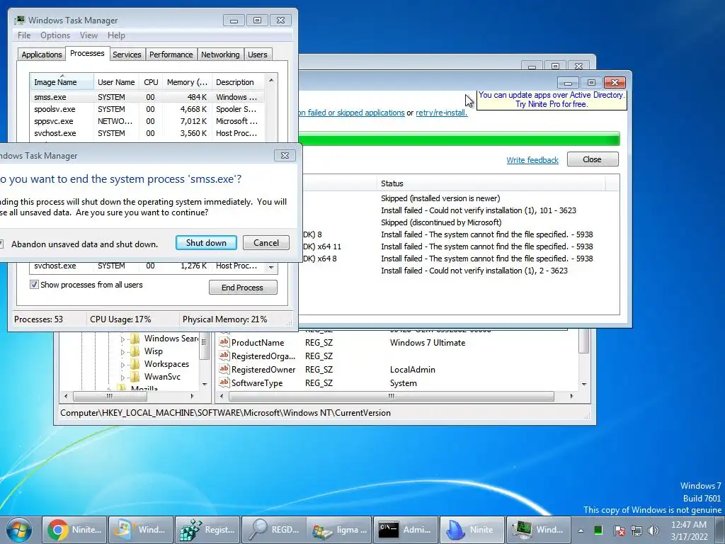Image resolution: width=725 pixels, height=544 pixels.
Task: Click the ProductName registry value icon
Action: 224,342
